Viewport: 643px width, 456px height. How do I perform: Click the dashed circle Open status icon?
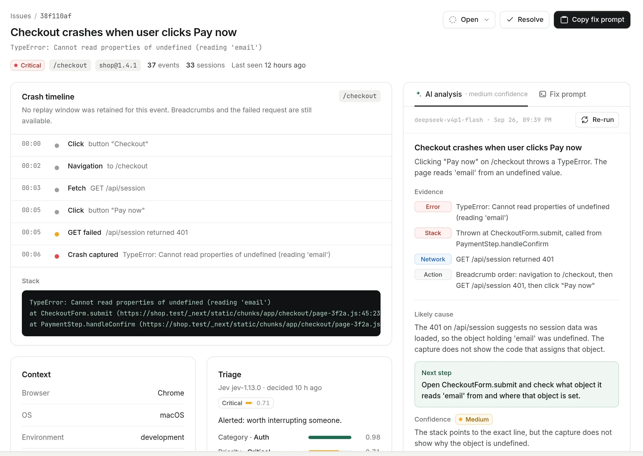(452, 20)
